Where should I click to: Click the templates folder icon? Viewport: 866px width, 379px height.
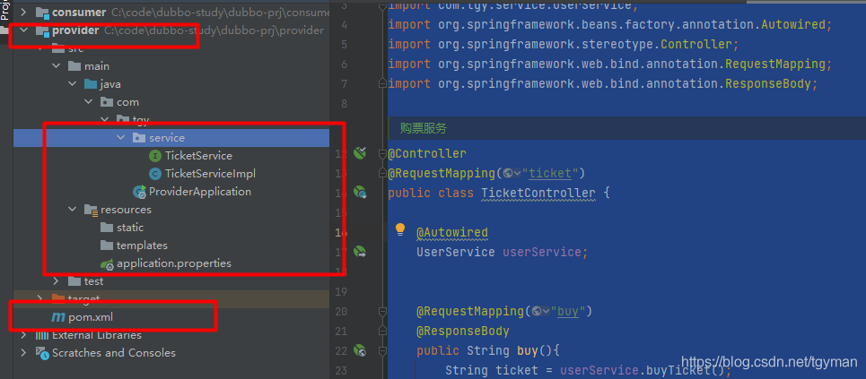(x=107, y=245)
